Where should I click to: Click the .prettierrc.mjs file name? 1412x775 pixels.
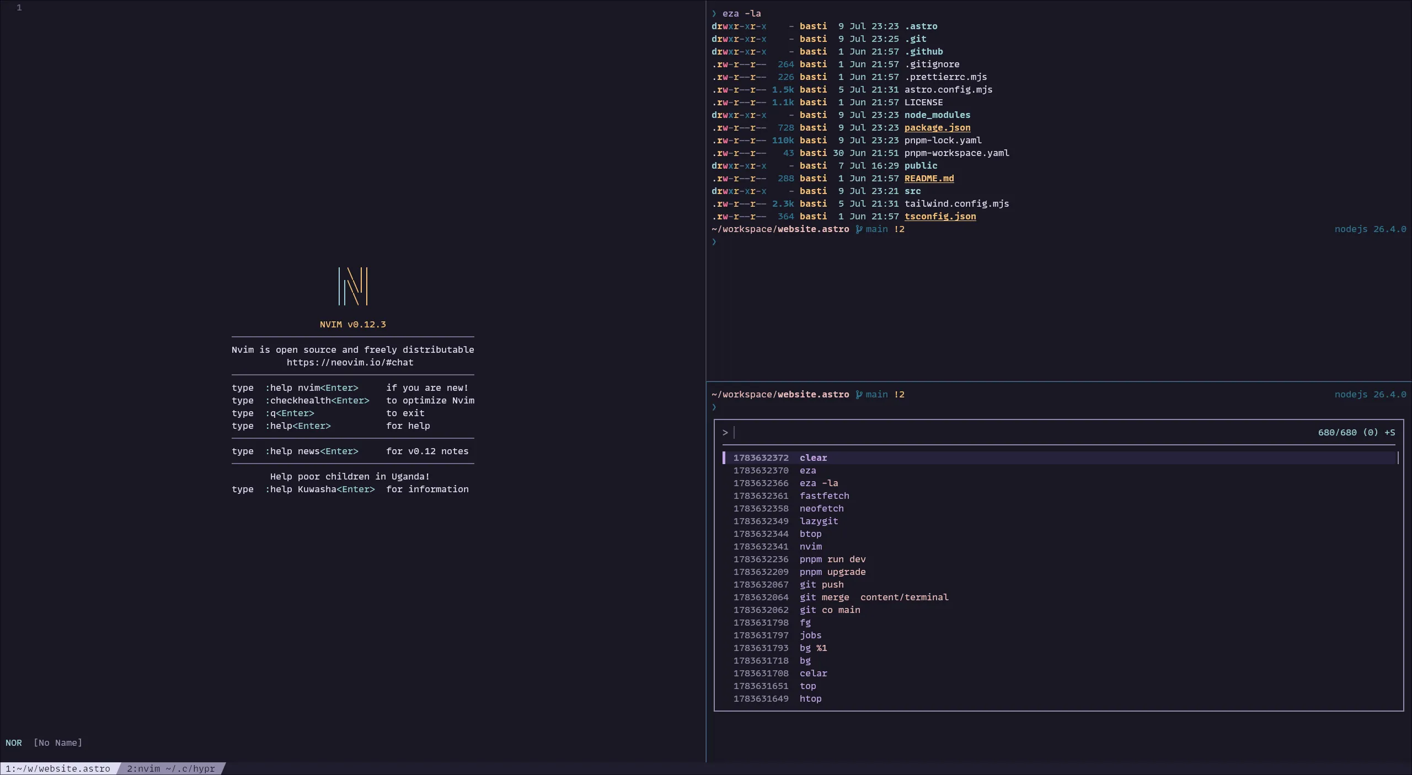[x=945, y=77]
